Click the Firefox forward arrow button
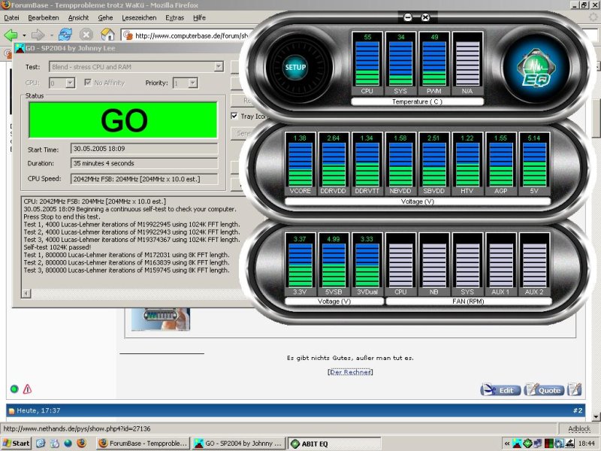The height and width of the screenshot is (451, 601). coord(38,35)
